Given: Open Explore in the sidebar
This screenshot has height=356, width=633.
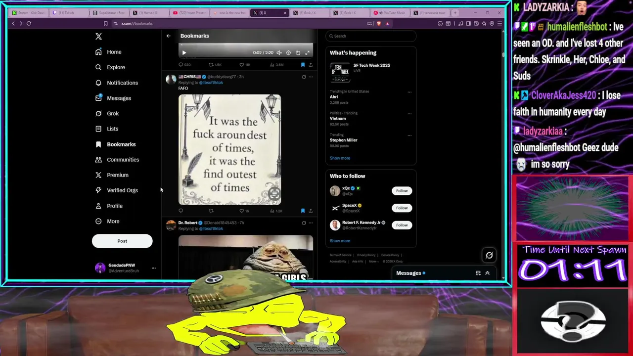Looking at the screenshot, I should (110, 67).
